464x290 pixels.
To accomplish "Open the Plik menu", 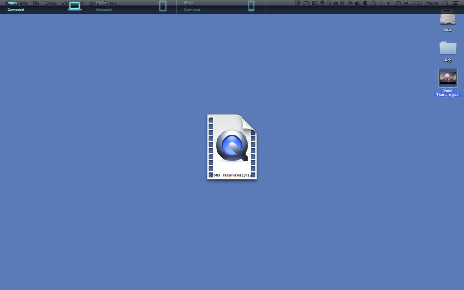I will coord(36,3).
